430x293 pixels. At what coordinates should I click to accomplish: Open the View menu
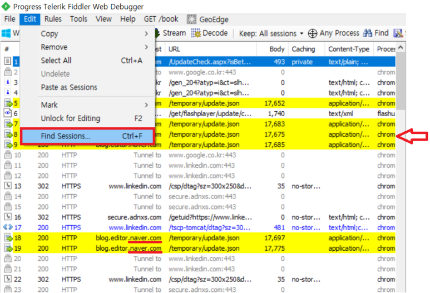(x=103, y=19)
